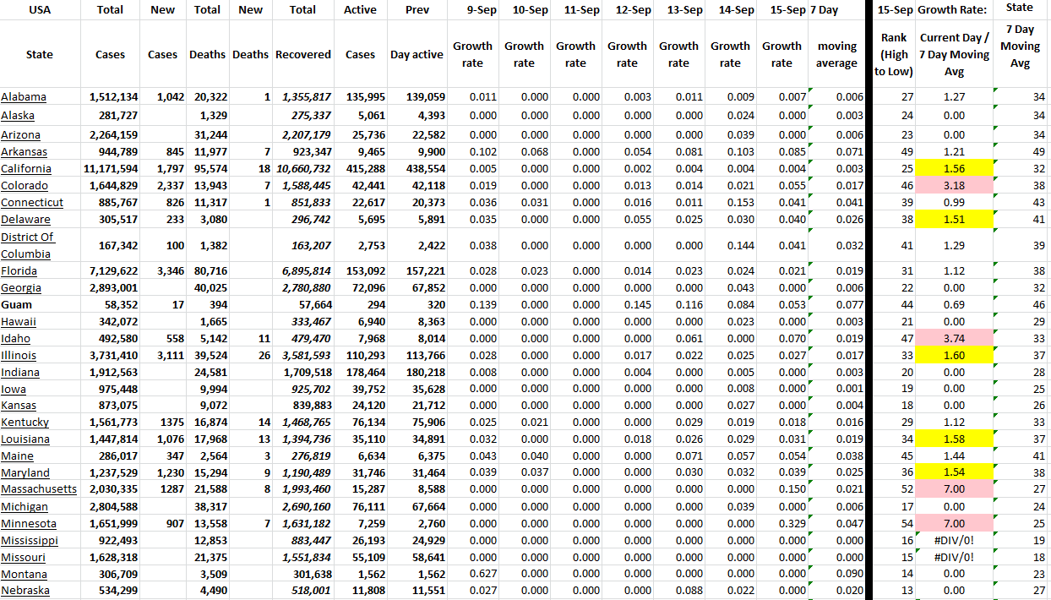Select California total cases cell 11,171,594

(111, 168)
